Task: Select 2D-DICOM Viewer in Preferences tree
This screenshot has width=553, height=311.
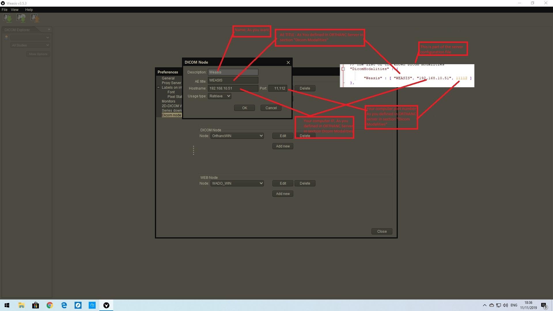Action: [x=172, y=106]
